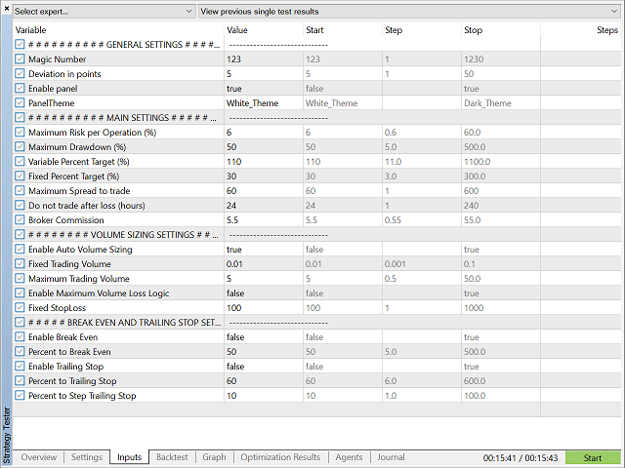This screenshot has height=468, width=625.
Task: Select Enable Break Even value false
Action: (235, 337)
